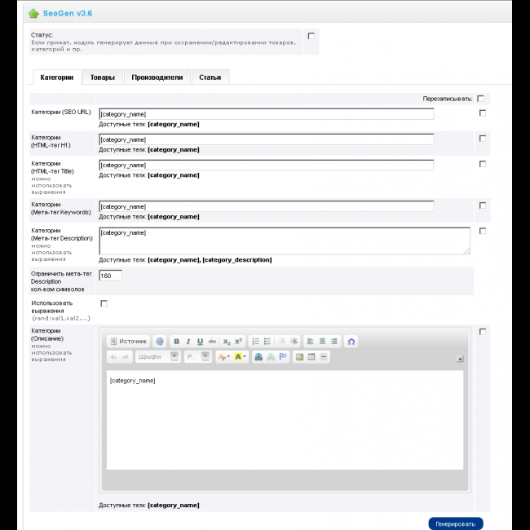Click the insert link icon
The height and width of the screenshot is (530, 530).
[x=258, y=357]
